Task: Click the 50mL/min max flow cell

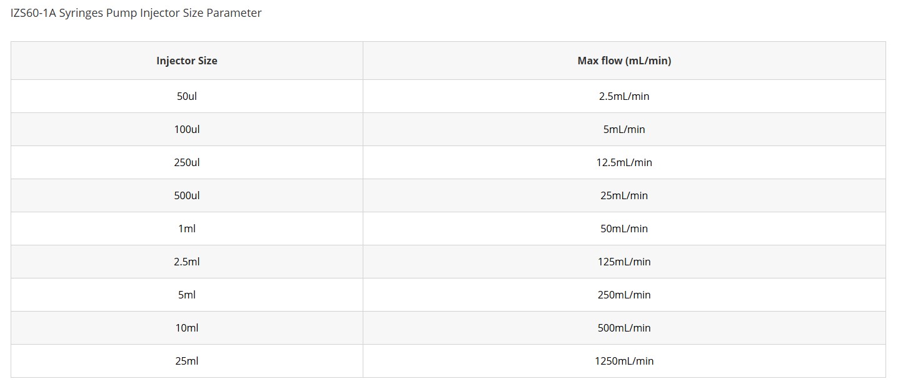Action: coord(624,229)
